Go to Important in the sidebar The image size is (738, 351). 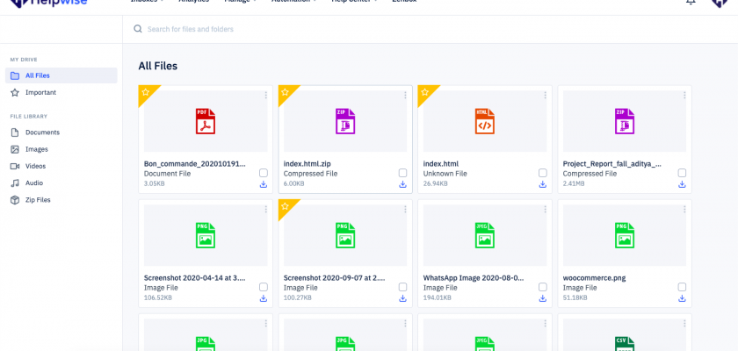(x=40, y=92)
